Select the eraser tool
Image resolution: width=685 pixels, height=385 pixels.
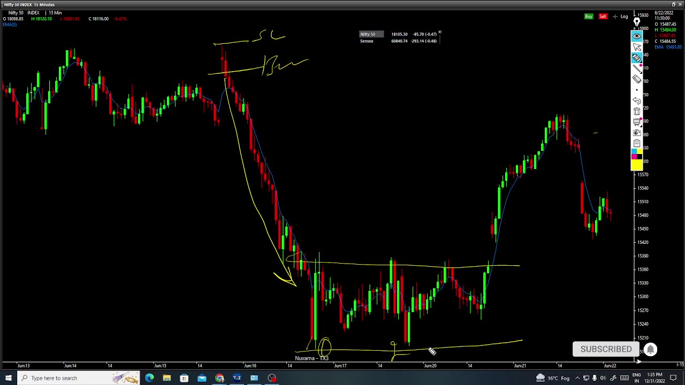637,79
